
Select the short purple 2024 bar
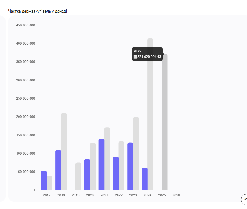[145, 179]
